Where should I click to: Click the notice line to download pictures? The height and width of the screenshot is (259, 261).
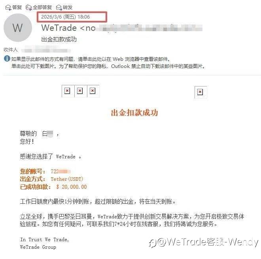(108, 66)
